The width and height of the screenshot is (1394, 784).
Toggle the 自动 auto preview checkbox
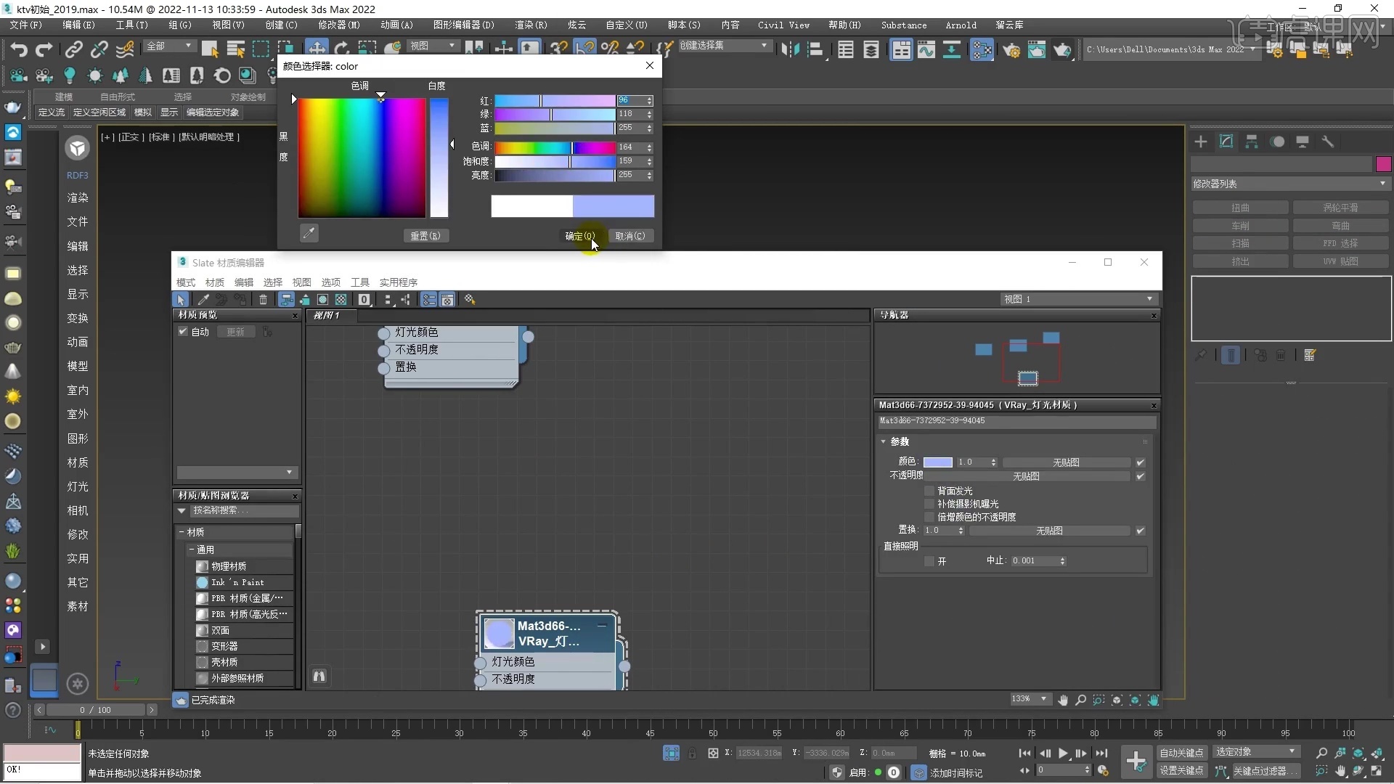pyautogui.click(x=183, y=332)
